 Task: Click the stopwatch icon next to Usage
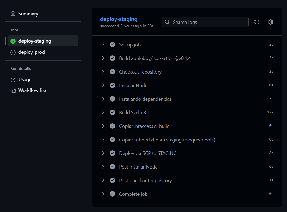tap(13, 79)
